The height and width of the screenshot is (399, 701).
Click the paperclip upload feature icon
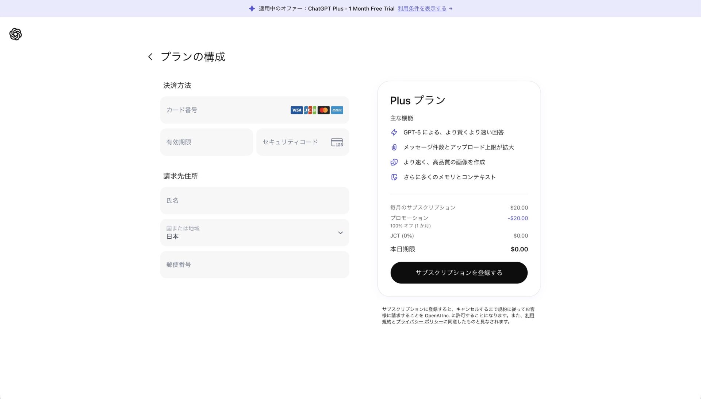394,147
